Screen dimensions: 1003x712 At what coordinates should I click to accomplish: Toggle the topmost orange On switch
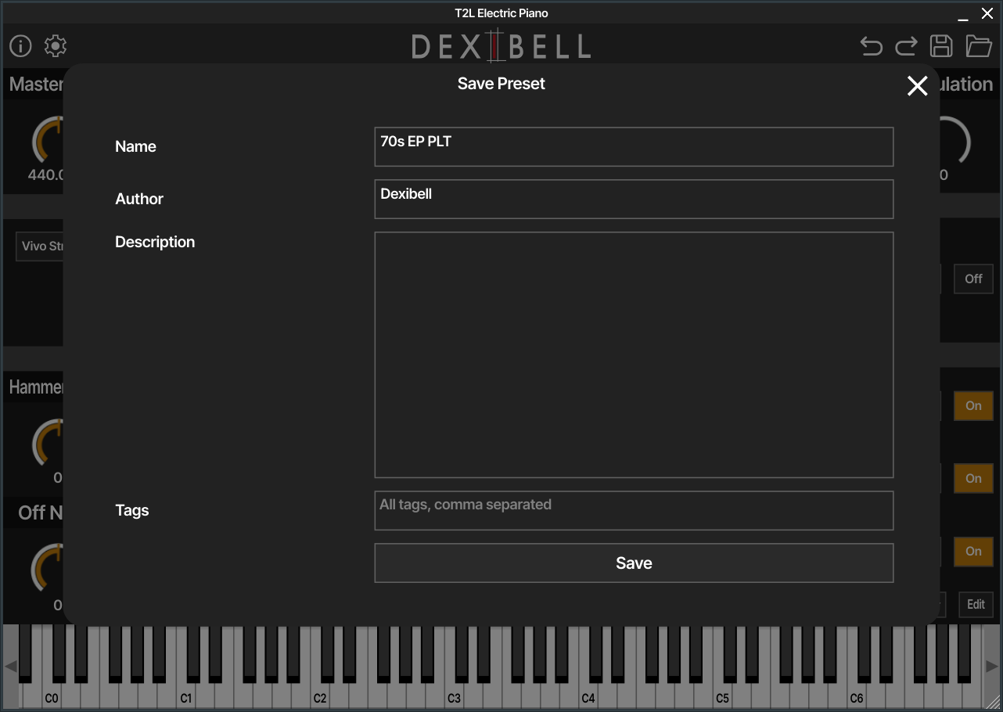pyautogui.click(x=973, y=406)
